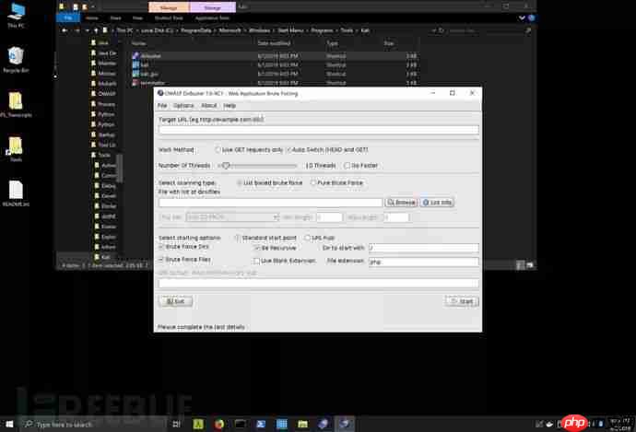Screen dimensions: 636x432
Task: Open the Char set dropdown
Action: 232,217
